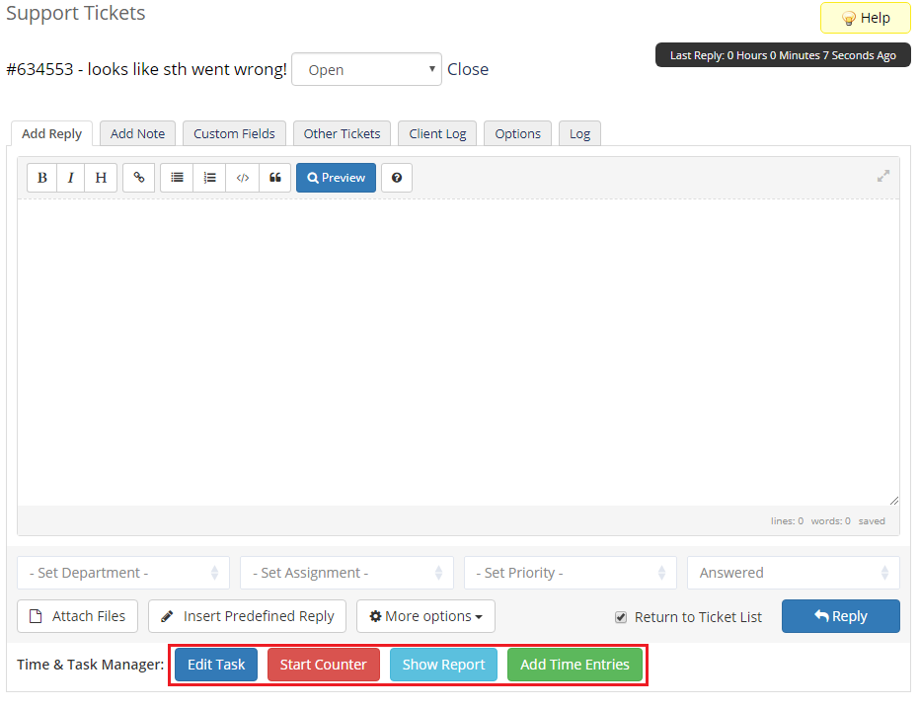The width and height of the screenshot is (919, 709).
Task: Switch to the Add Note tab
Action: [x=138, y=133]
